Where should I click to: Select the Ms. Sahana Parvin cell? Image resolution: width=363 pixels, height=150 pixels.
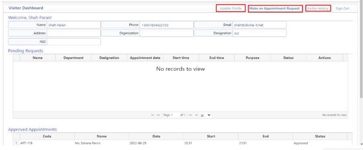(x=102, y=143)
